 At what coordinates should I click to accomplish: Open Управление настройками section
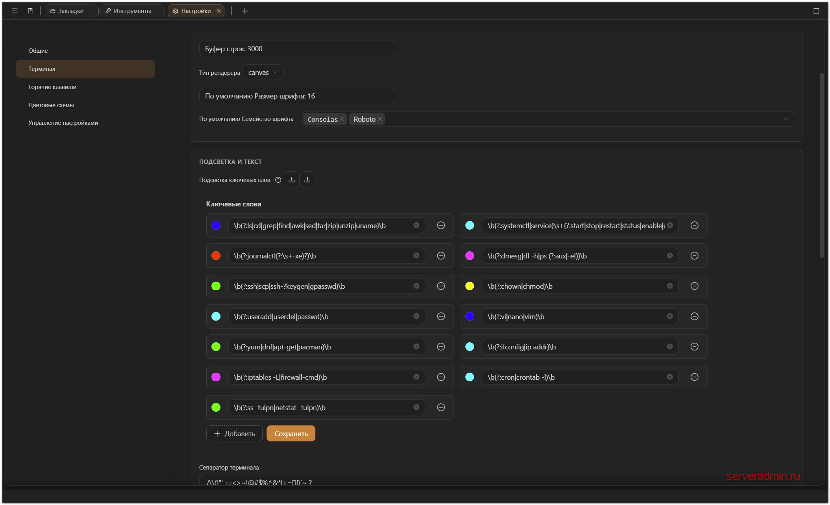click(85, 123)
